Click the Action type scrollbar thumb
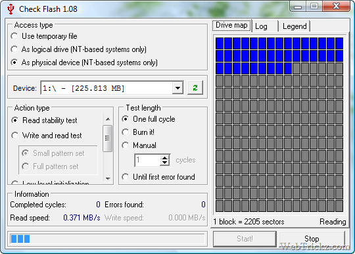Image resolution: width=355 pixels, height=254 pixels. tap(108, 138)
